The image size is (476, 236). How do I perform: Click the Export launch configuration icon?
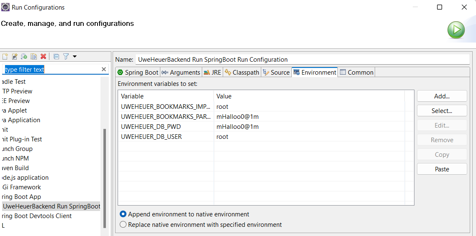24,56
